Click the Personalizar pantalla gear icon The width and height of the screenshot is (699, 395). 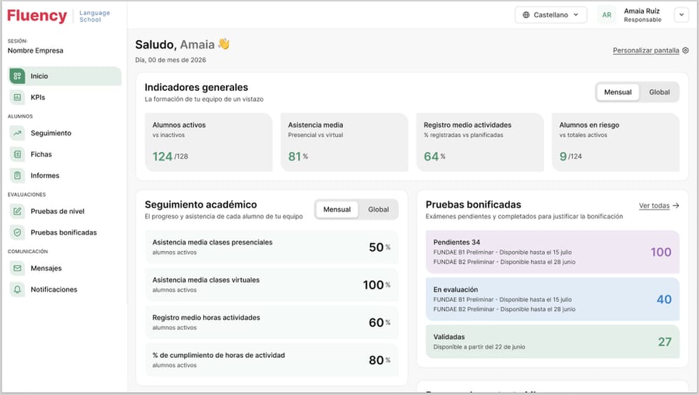coord(685,51)
